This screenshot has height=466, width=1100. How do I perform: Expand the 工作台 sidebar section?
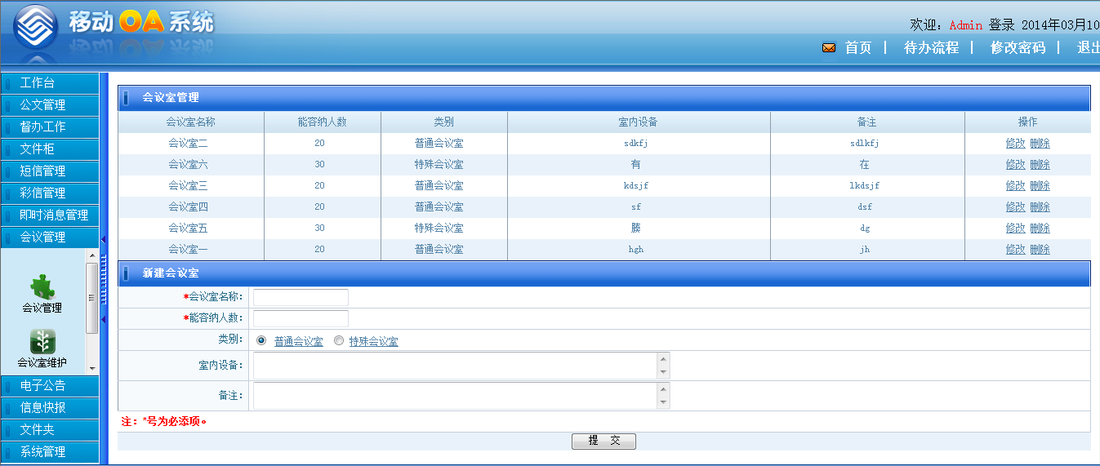pos(49,83)
